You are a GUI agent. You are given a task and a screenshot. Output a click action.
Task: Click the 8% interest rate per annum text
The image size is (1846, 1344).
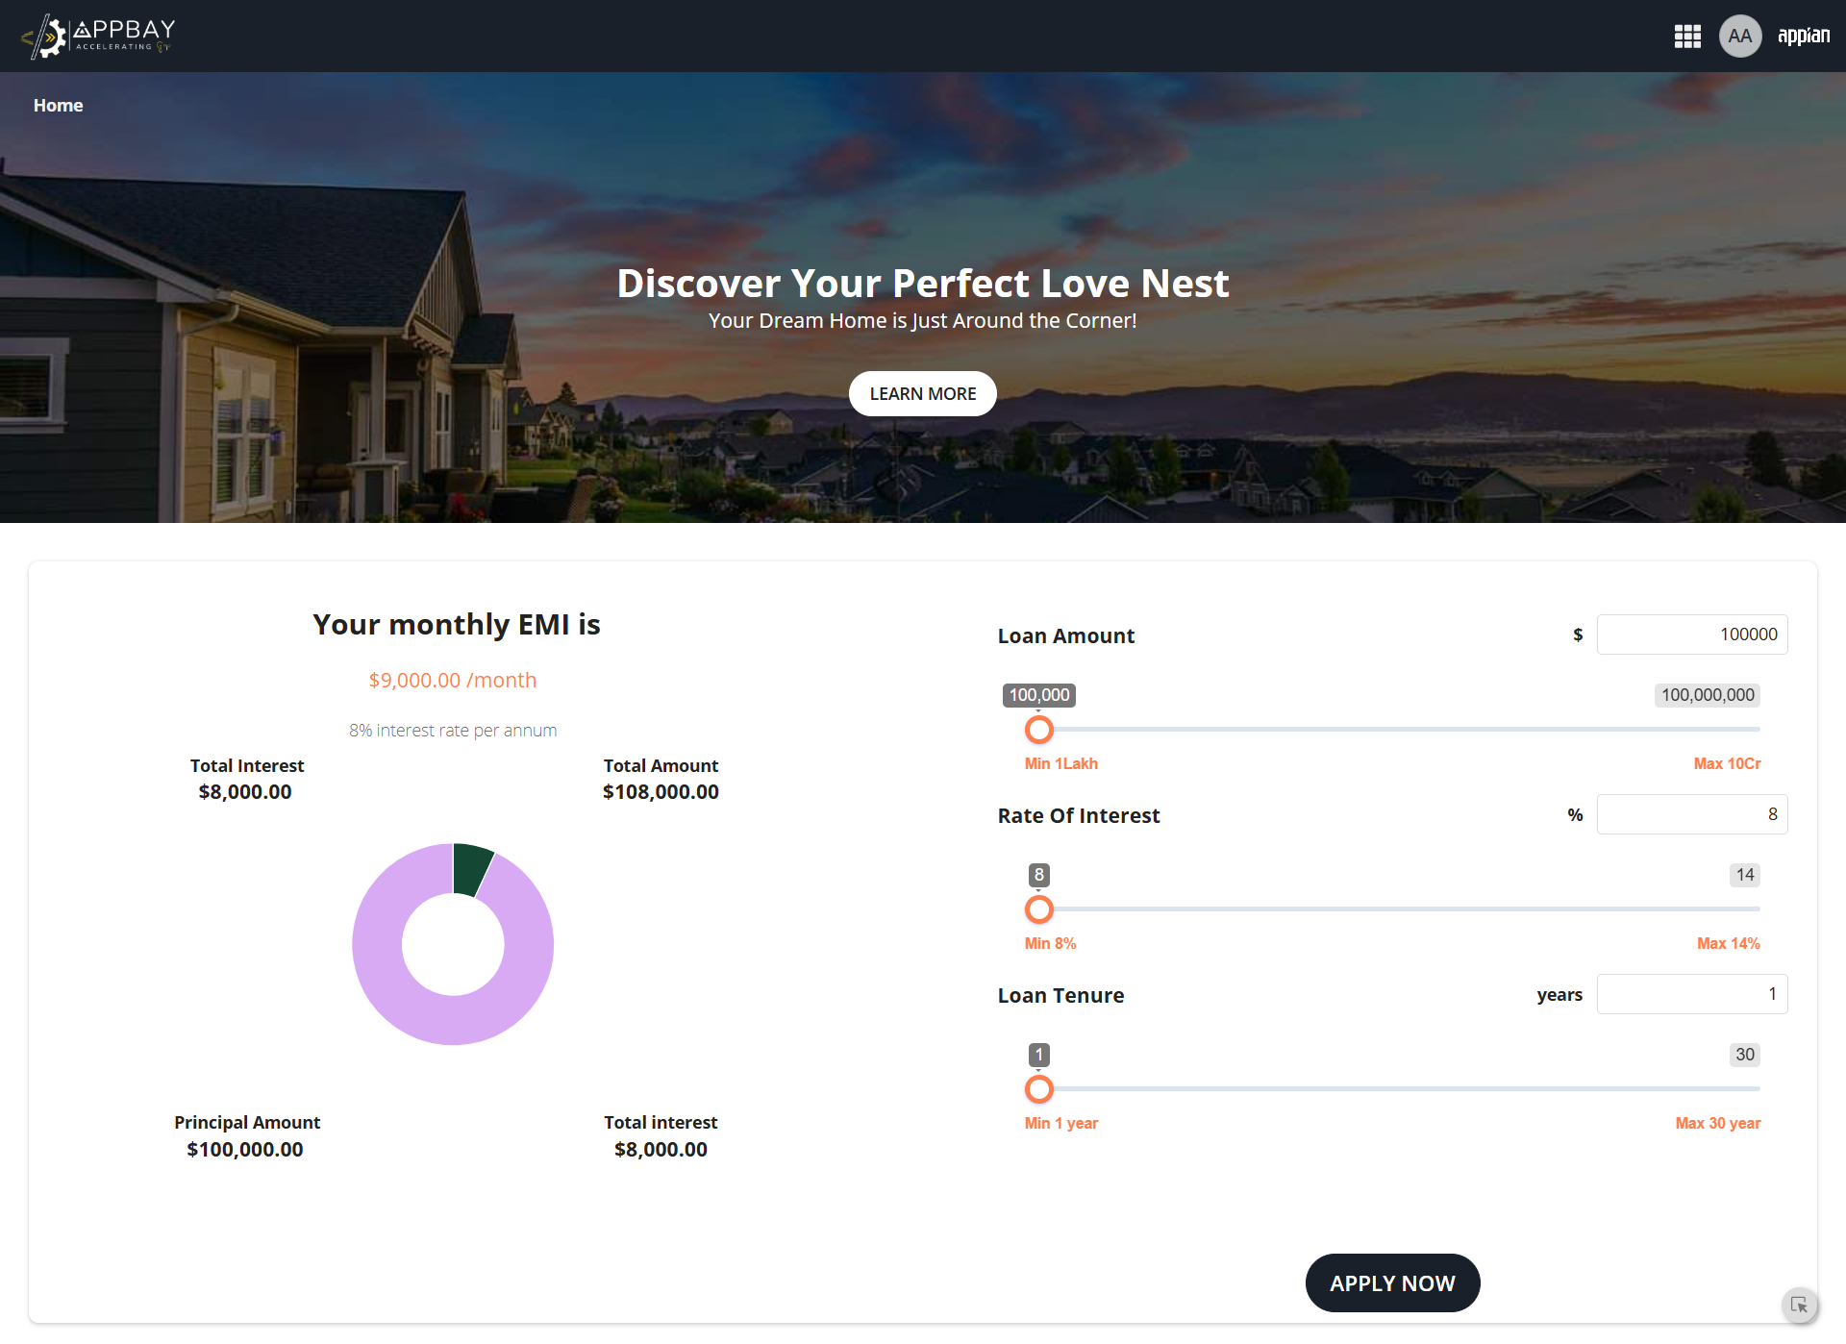(x=453, y=731)
